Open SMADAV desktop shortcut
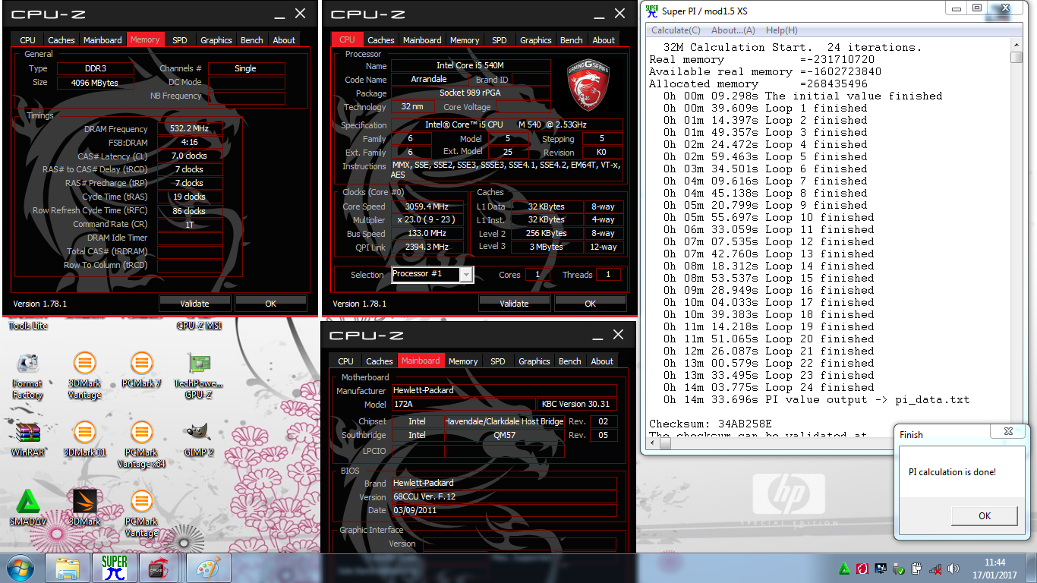 27,508
